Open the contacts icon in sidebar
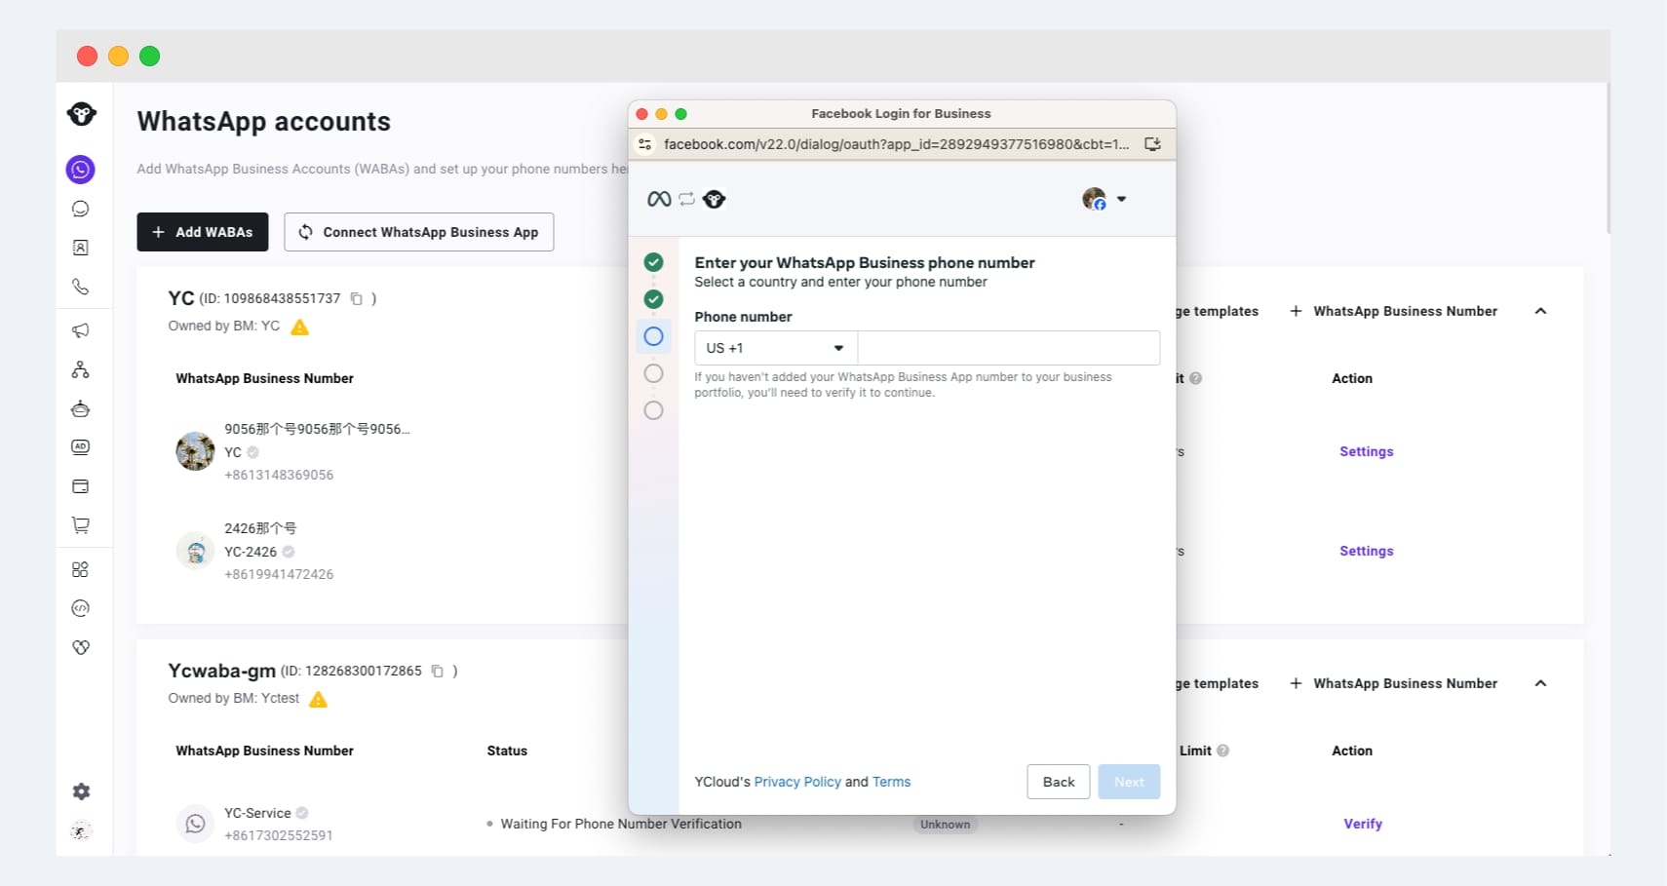 81,248
